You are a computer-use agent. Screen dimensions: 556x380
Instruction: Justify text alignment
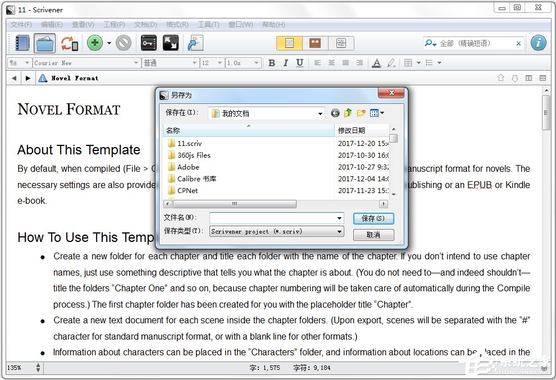[346, 63]
